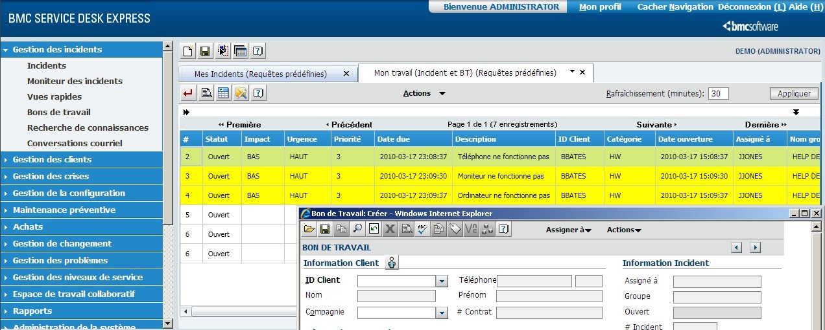Open the help icon in the main top toolbar
The image size is (825, 330).
click(257, 50)
